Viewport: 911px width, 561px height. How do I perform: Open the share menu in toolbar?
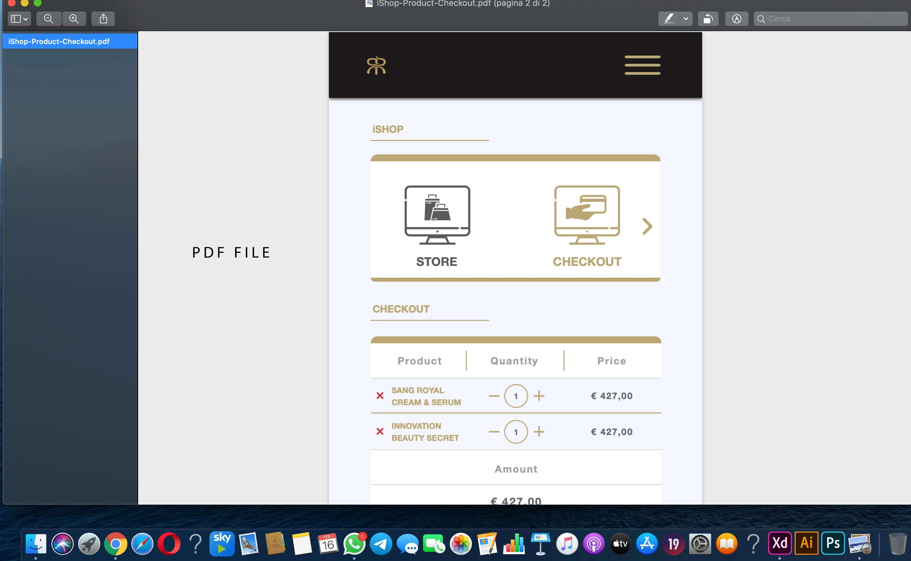click(x=103, y=18)
